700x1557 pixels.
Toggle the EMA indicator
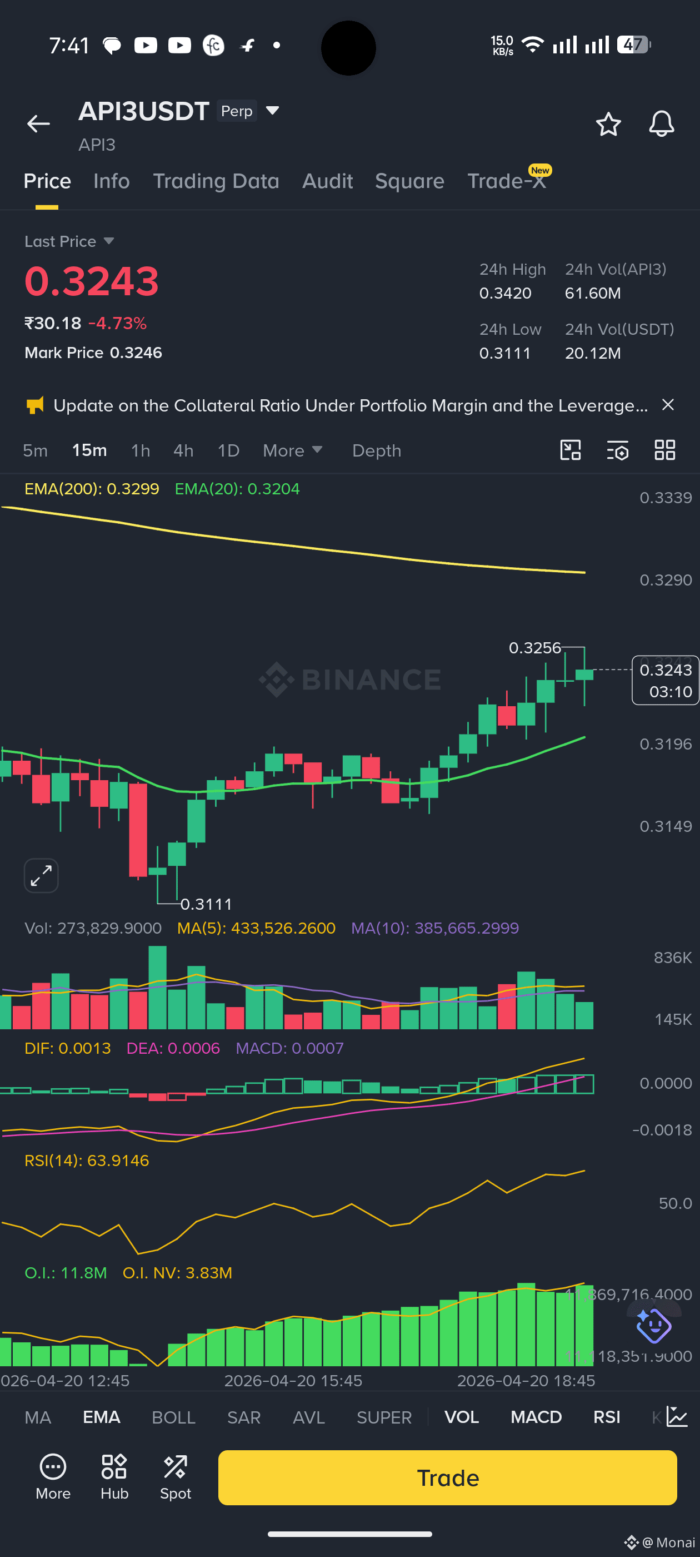point(102,1417)
